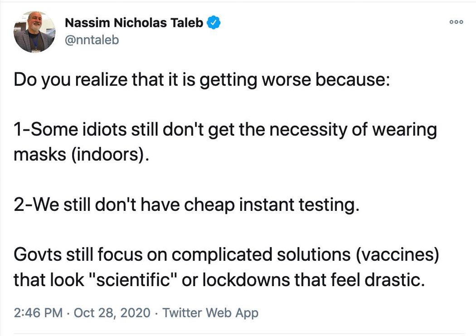The image size is (476, 336).
Task: Click the word "drastic." ending the tweet
Action: (x=394, y=279)
